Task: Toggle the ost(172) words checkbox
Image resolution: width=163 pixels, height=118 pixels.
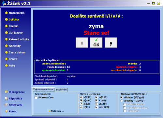Action: coord(96,107)
